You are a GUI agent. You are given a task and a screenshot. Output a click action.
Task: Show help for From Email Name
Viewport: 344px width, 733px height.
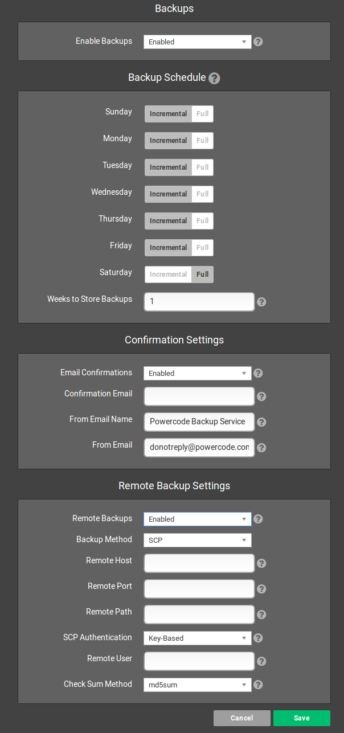coord(261,422)
